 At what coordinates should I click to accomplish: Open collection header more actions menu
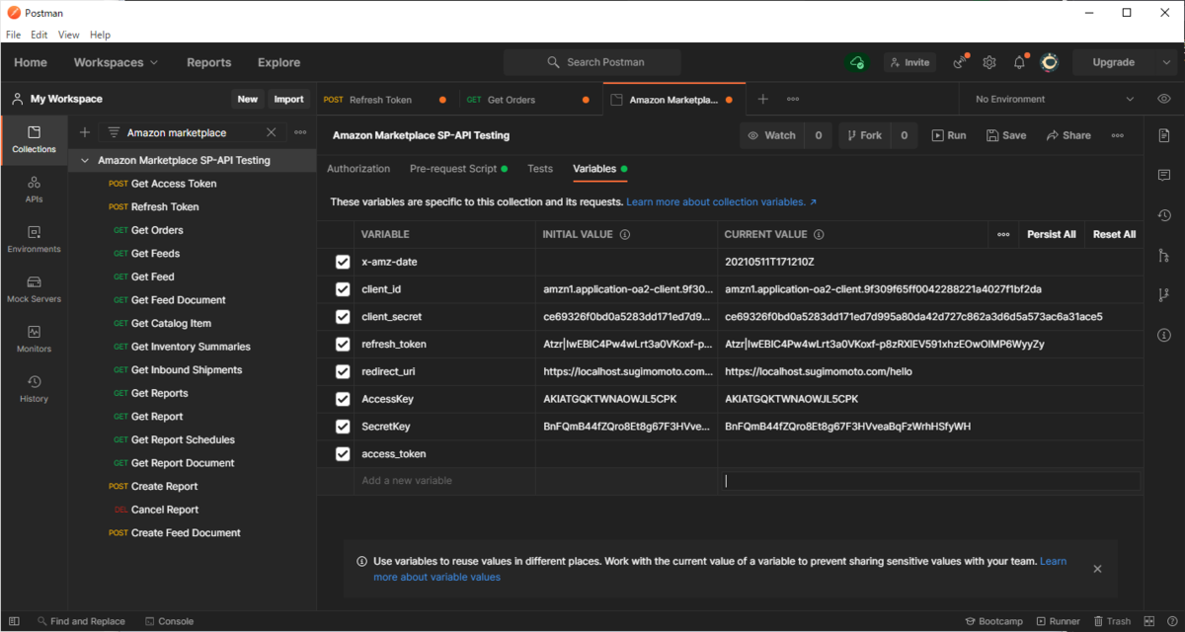(x=1117, y=135)
